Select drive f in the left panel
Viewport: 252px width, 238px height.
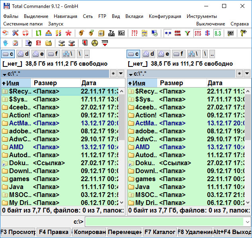point(54,54)
